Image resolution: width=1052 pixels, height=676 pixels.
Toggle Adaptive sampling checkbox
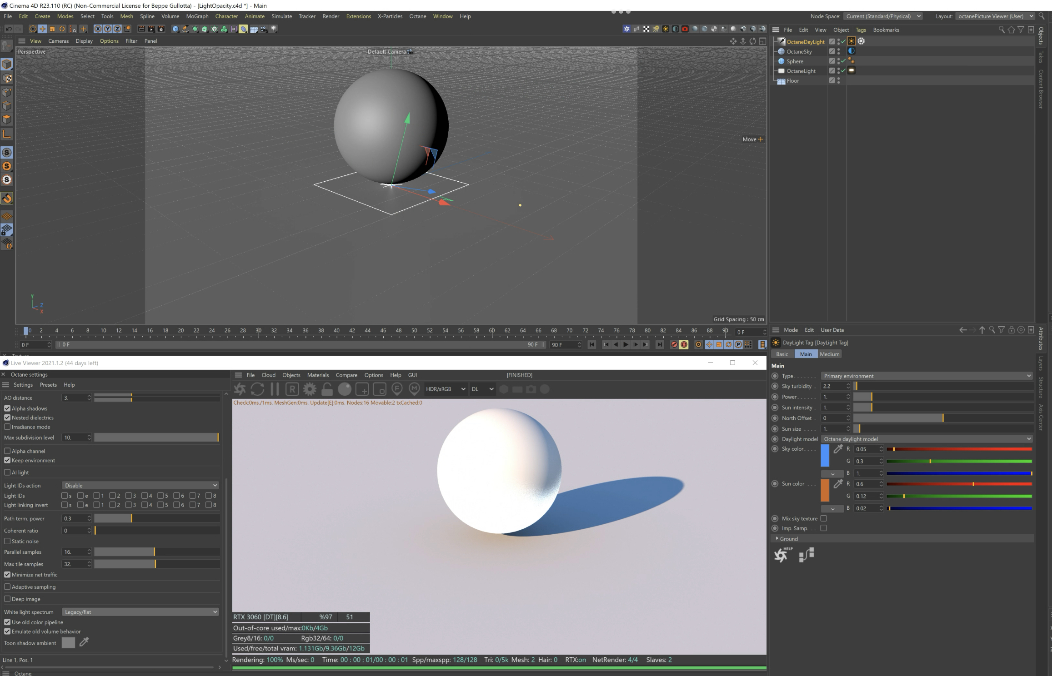(7, 587)
